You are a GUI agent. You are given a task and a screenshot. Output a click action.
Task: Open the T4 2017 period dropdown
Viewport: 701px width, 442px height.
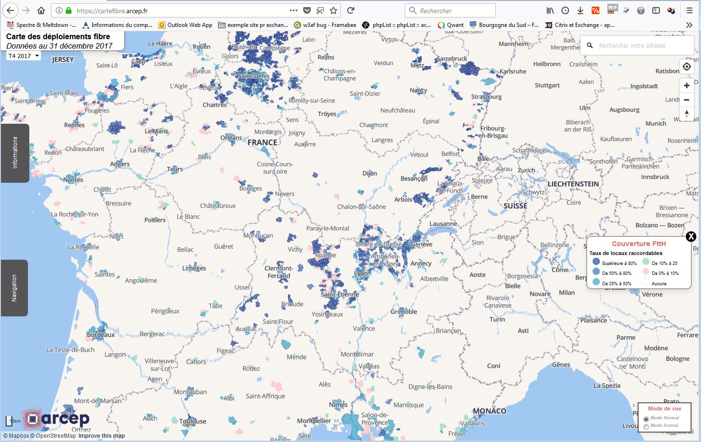[23, 56]
